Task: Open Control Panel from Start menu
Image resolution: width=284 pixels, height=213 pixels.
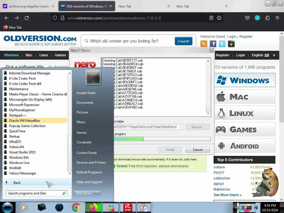Action: coord(87,153)
